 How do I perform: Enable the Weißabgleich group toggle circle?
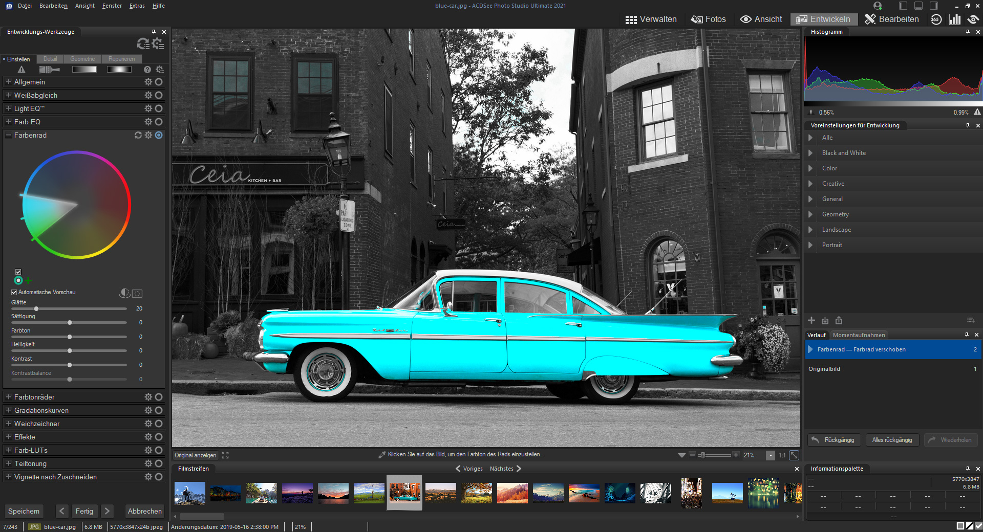click(x=159, y=95)
